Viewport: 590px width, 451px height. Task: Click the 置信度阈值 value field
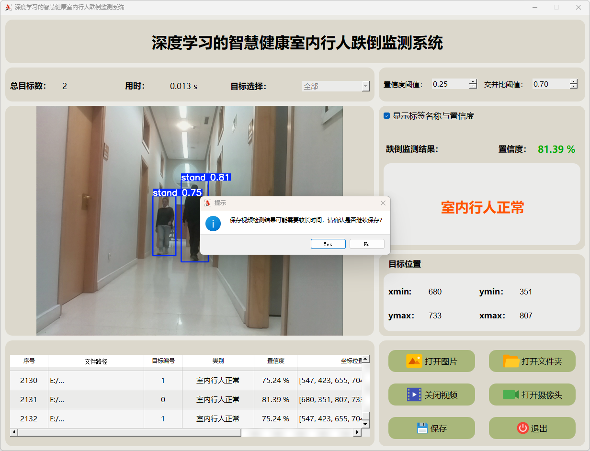click(449, 84)
